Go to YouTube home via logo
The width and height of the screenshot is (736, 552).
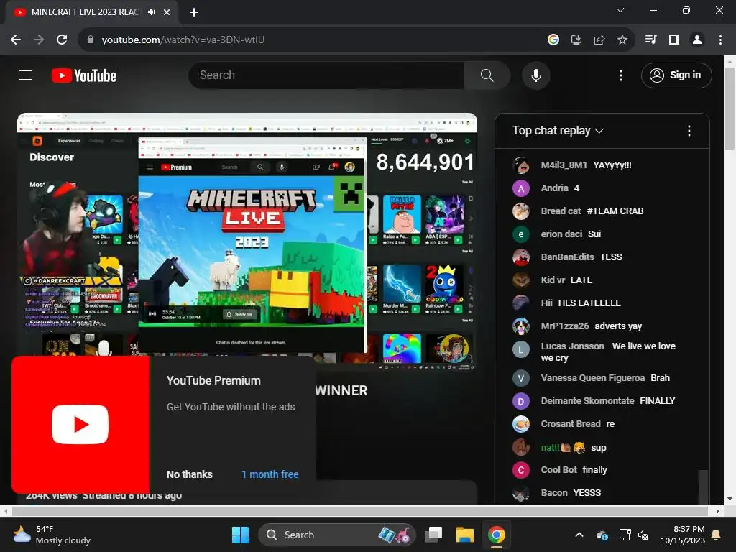(x=84, y=75)
